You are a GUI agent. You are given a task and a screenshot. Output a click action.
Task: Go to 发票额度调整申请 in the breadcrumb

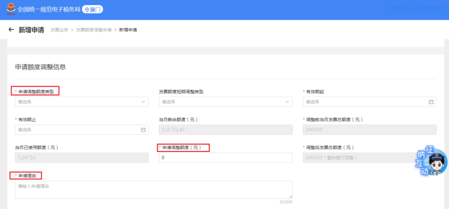click(x=94, y=30)
